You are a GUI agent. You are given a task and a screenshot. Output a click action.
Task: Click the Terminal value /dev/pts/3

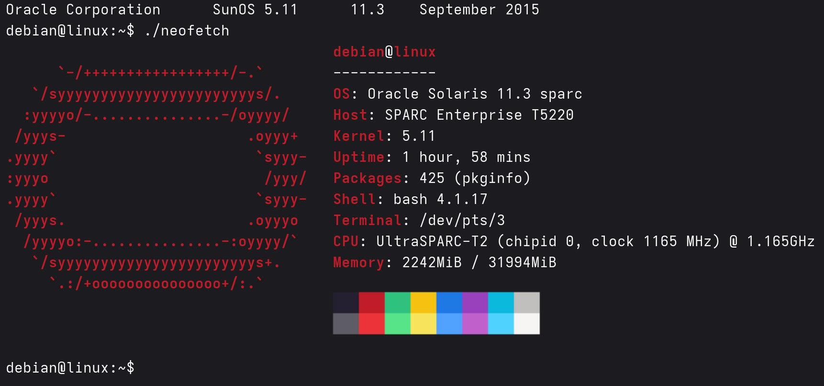click(x=462, y=220)
